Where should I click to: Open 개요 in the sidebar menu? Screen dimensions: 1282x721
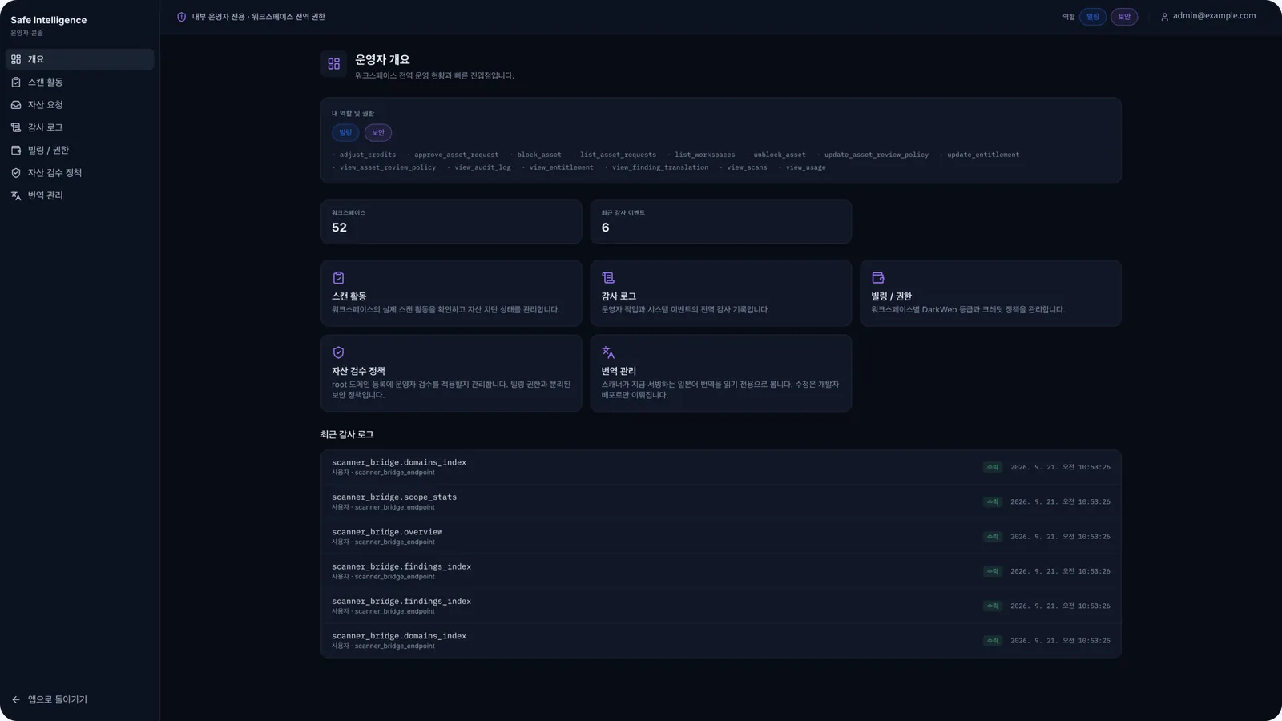coord(79,59)
